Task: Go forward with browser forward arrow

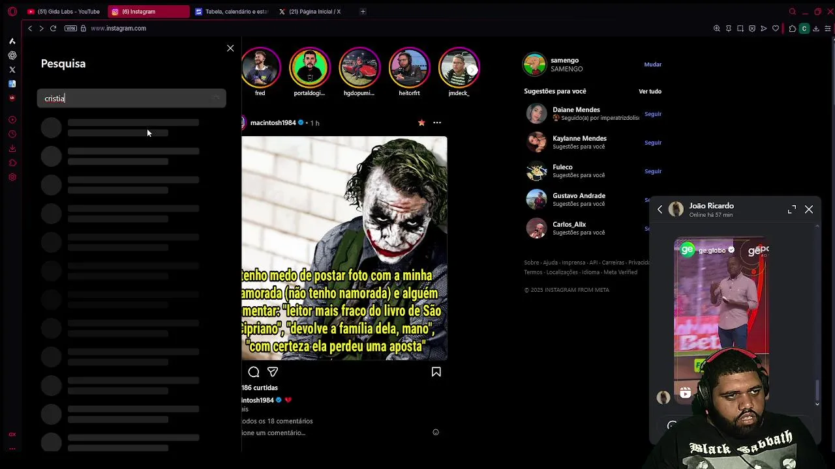Action: [x=41, y=29]
